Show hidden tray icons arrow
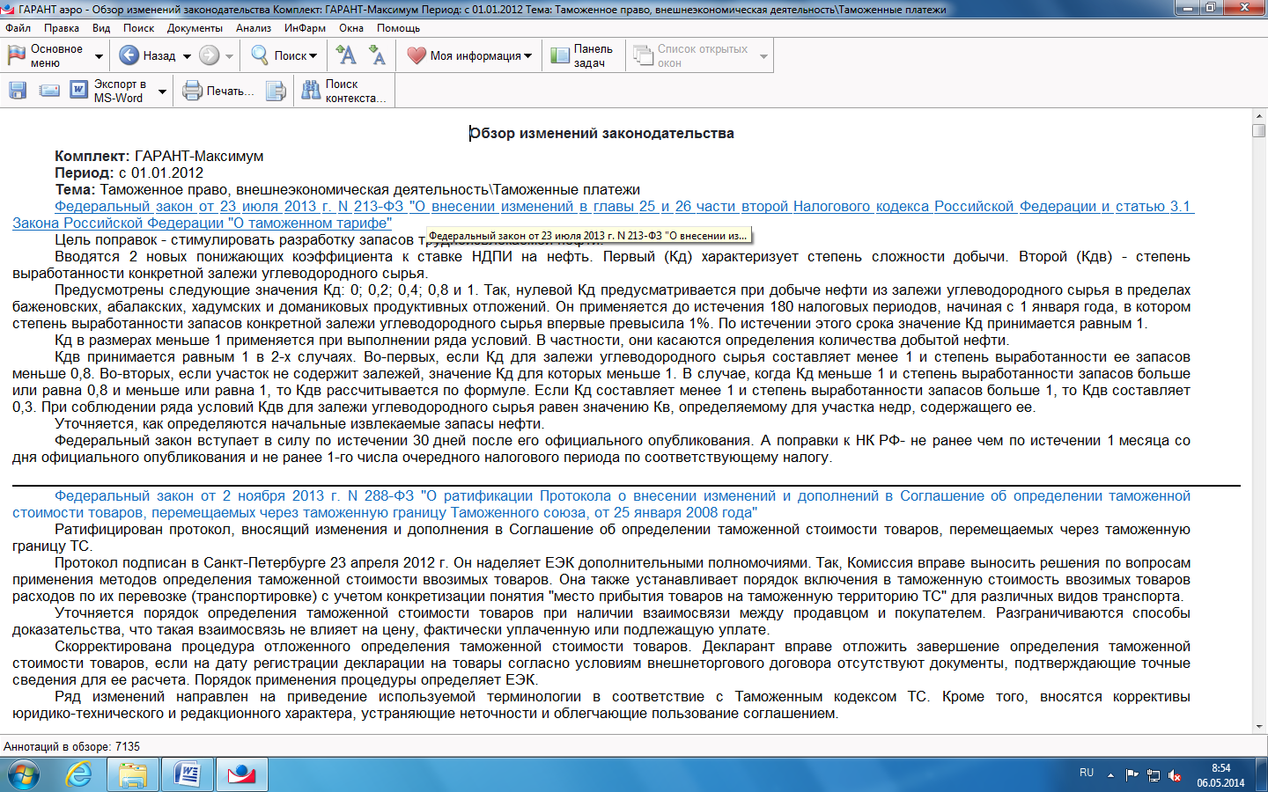Image resolution: width=1268 pixels, height=792 pixels. pos(1110,775)
